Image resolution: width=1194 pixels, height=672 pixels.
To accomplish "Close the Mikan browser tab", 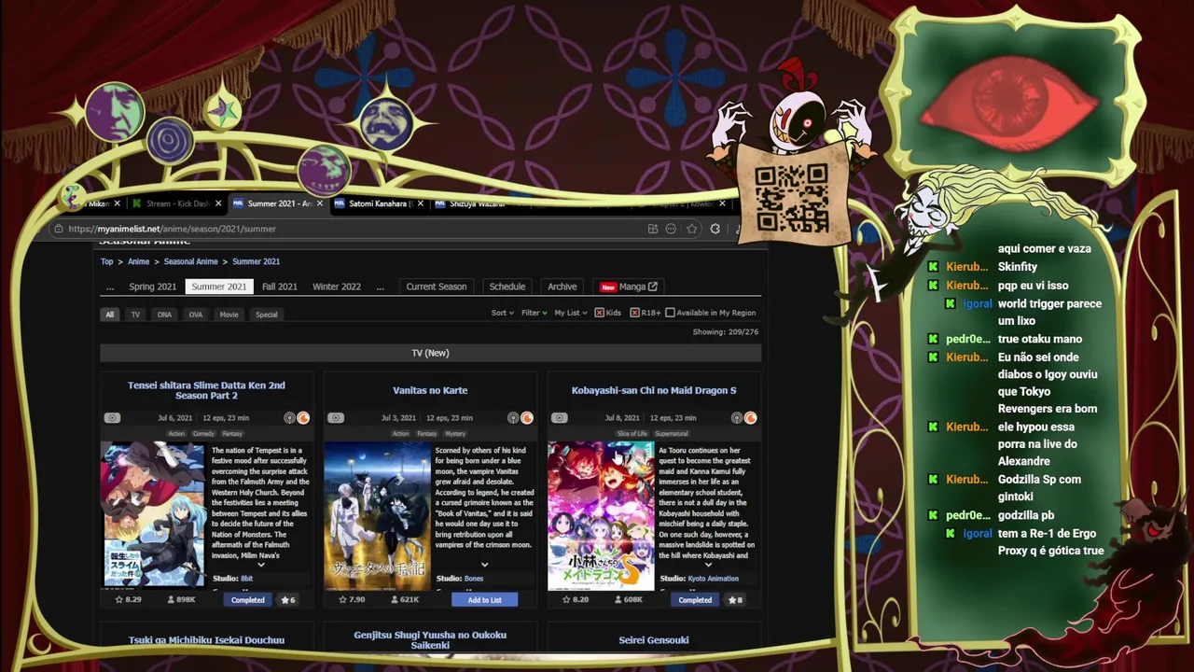I will point(118,203).
